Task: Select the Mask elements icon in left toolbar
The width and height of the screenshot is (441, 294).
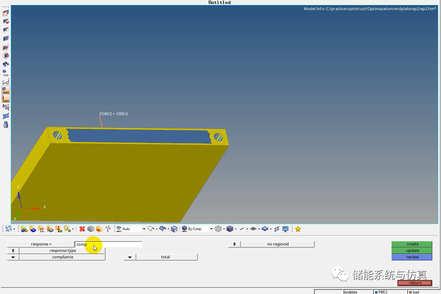Action: [6, 13]
